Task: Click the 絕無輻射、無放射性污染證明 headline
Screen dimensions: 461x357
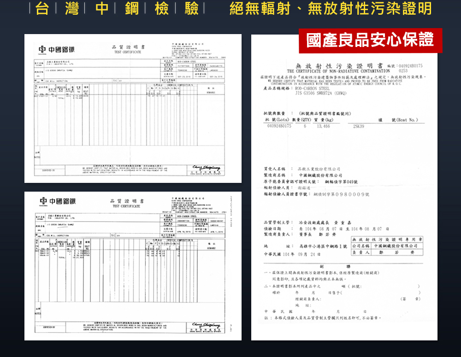Action: point(331,8)
